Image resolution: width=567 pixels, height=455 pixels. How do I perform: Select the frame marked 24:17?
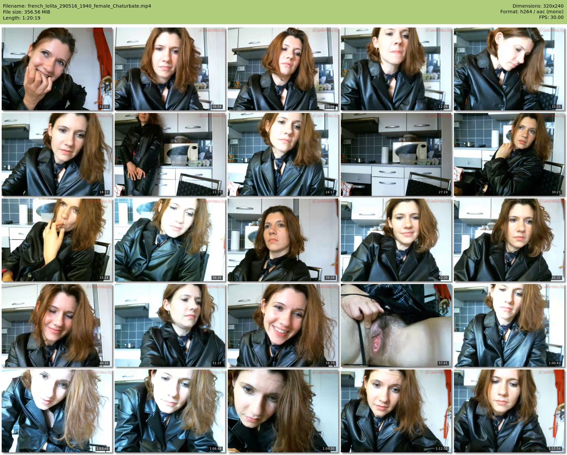click(283, 154)
